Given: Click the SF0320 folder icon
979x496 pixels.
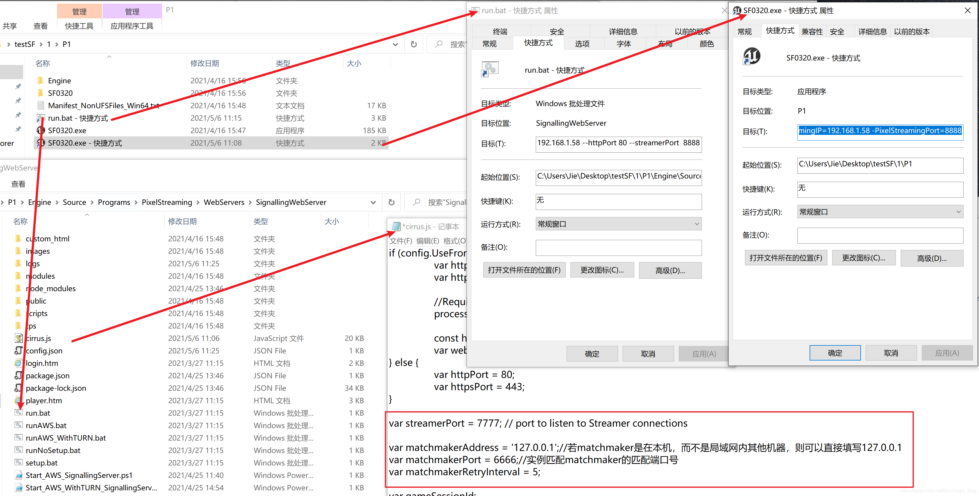Looking at the screenshot, I should click(40, 93).
